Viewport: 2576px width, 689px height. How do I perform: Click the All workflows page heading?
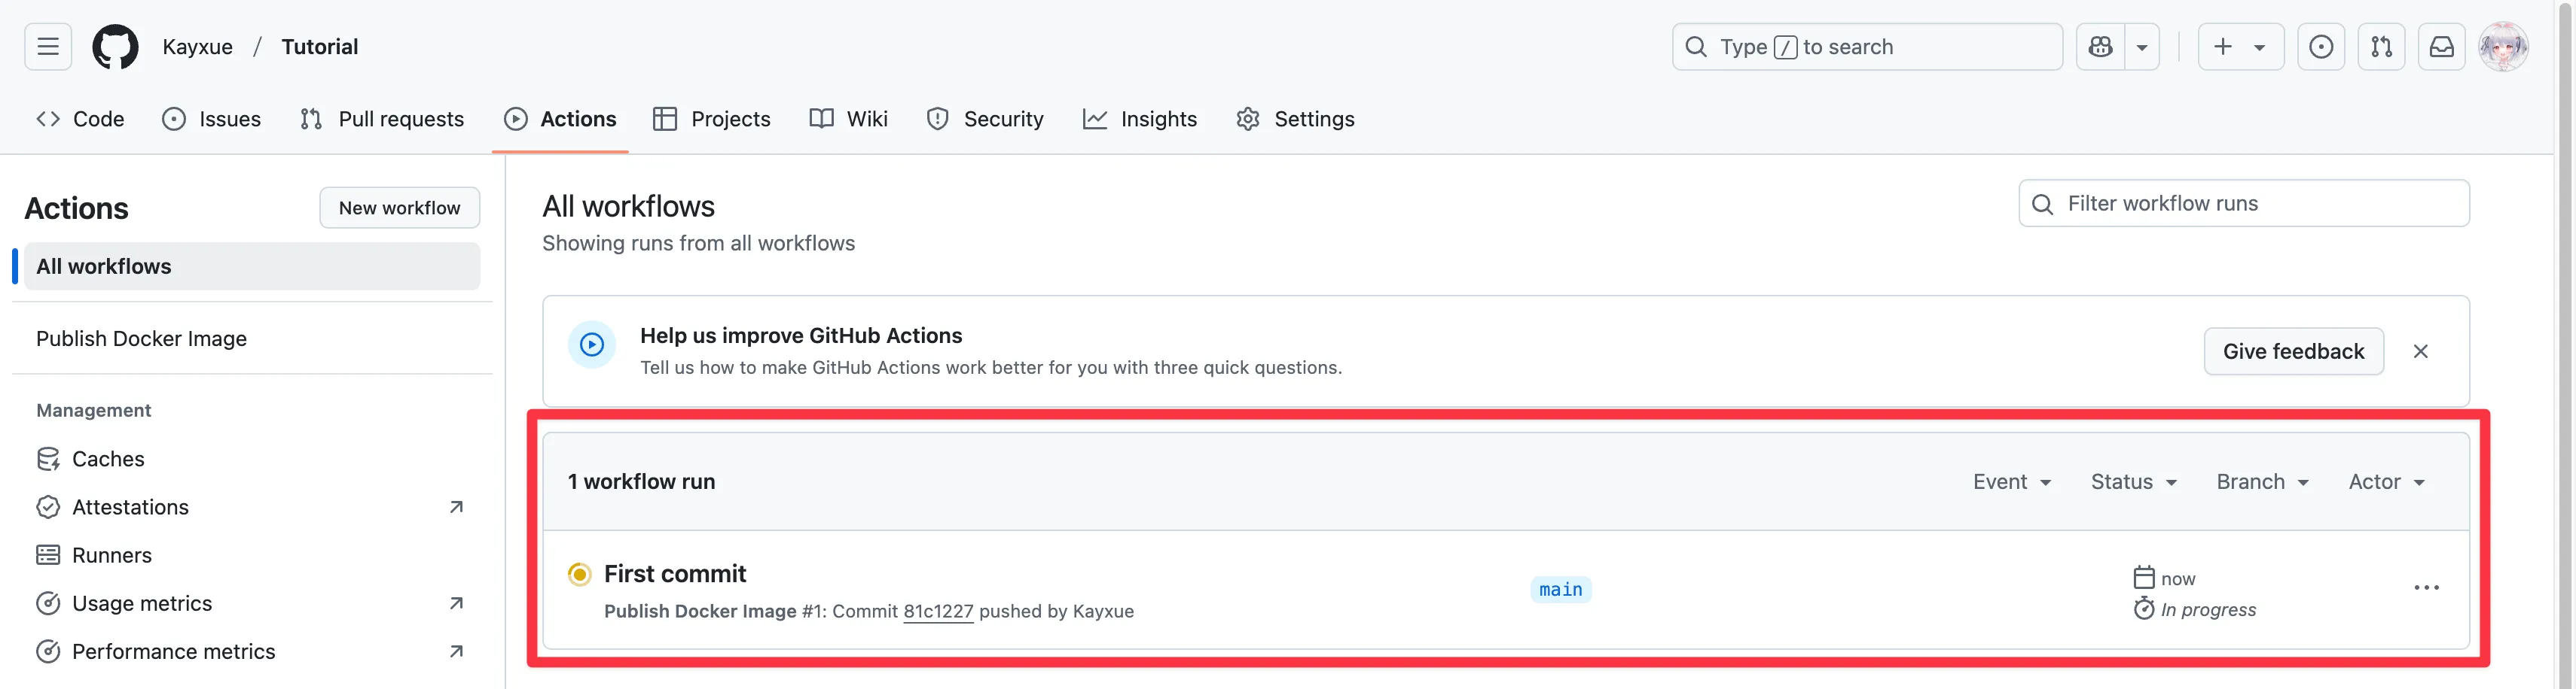628,207
